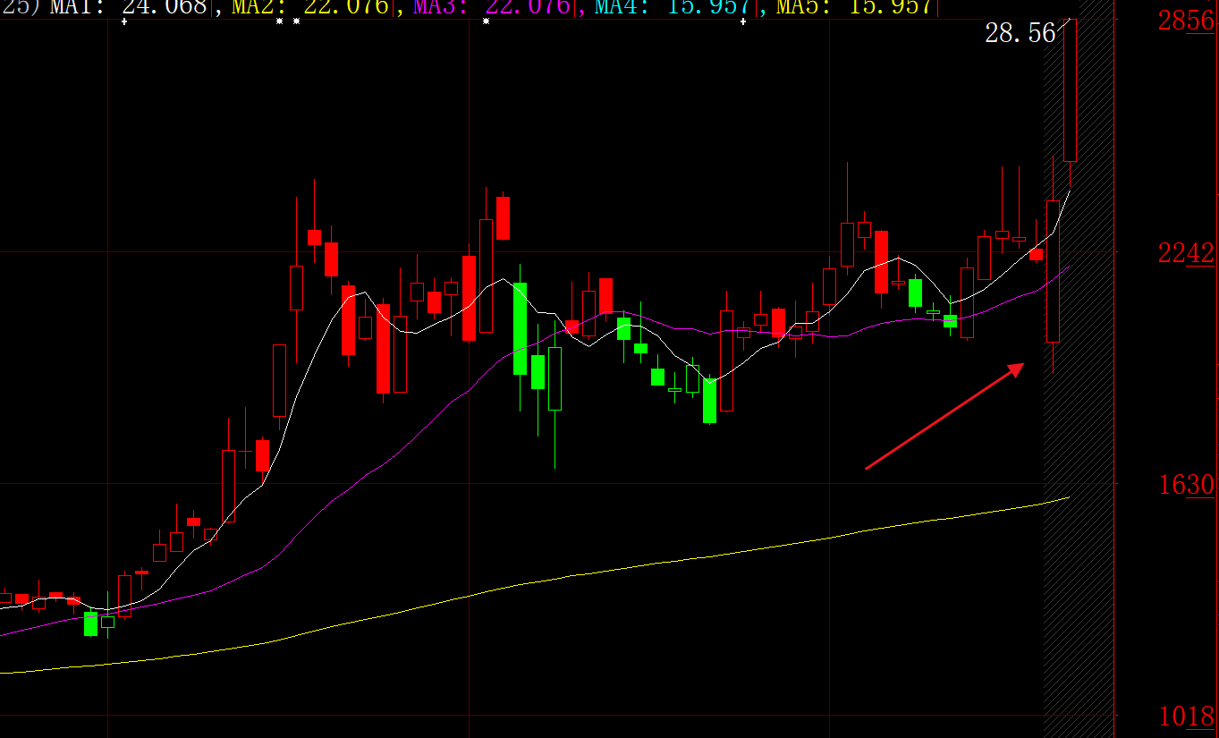
Task: Select the yellow MA2: 22.076 label
Action: 310,7
